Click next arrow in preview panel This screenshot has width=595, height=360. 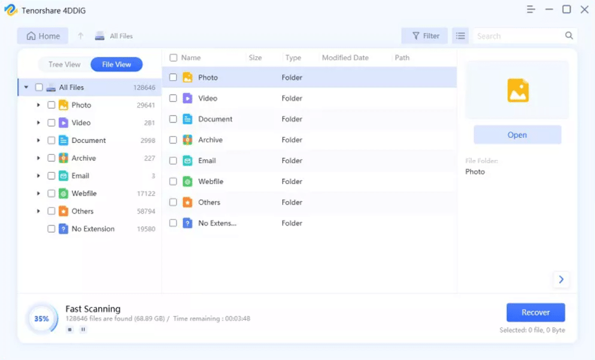coord(561,279)
